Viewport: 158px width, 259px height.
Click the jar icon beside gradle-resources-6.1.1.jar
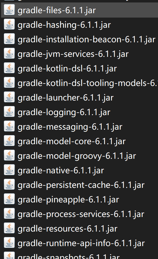(x=9, y=228)
